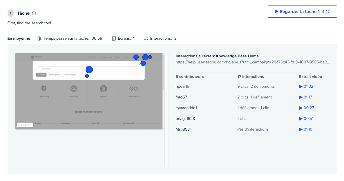
Task: Click the timer icon beside Temps passé
Action: point(39,39)
